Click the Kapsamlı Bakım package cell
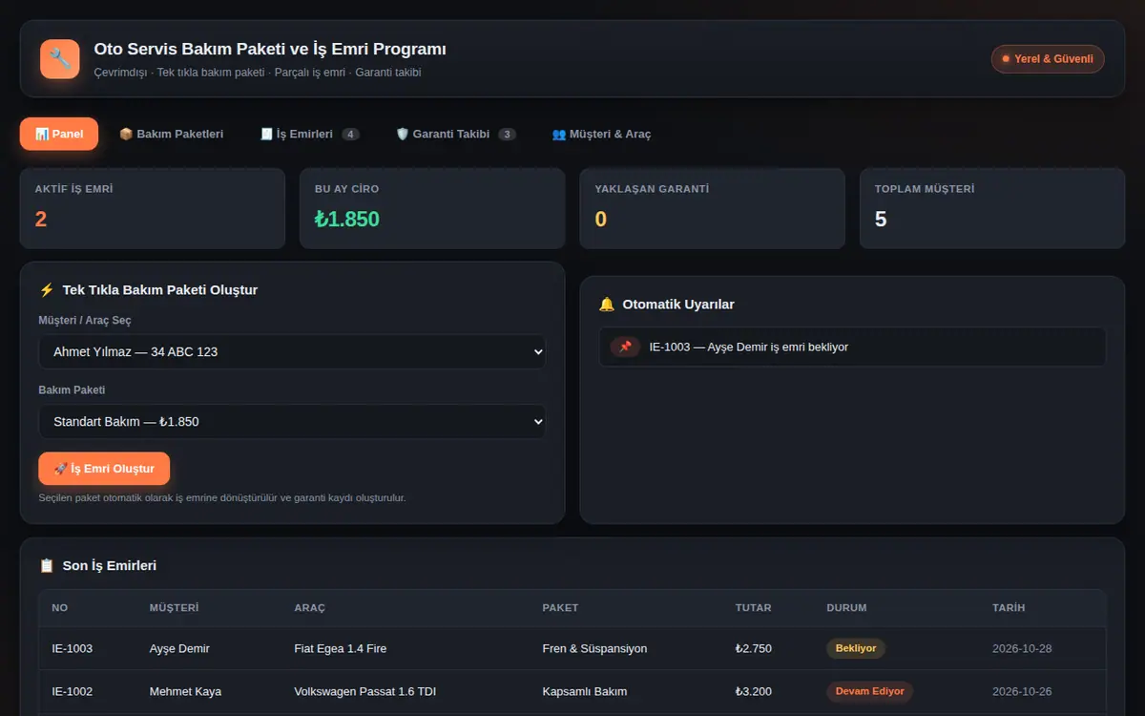This screenshot has height=716, width=1145. click(x=585, y=691)
